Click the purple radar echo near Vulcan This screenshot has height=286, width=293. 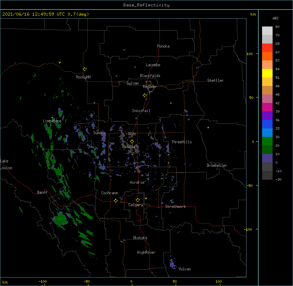(x=172, y=263)
